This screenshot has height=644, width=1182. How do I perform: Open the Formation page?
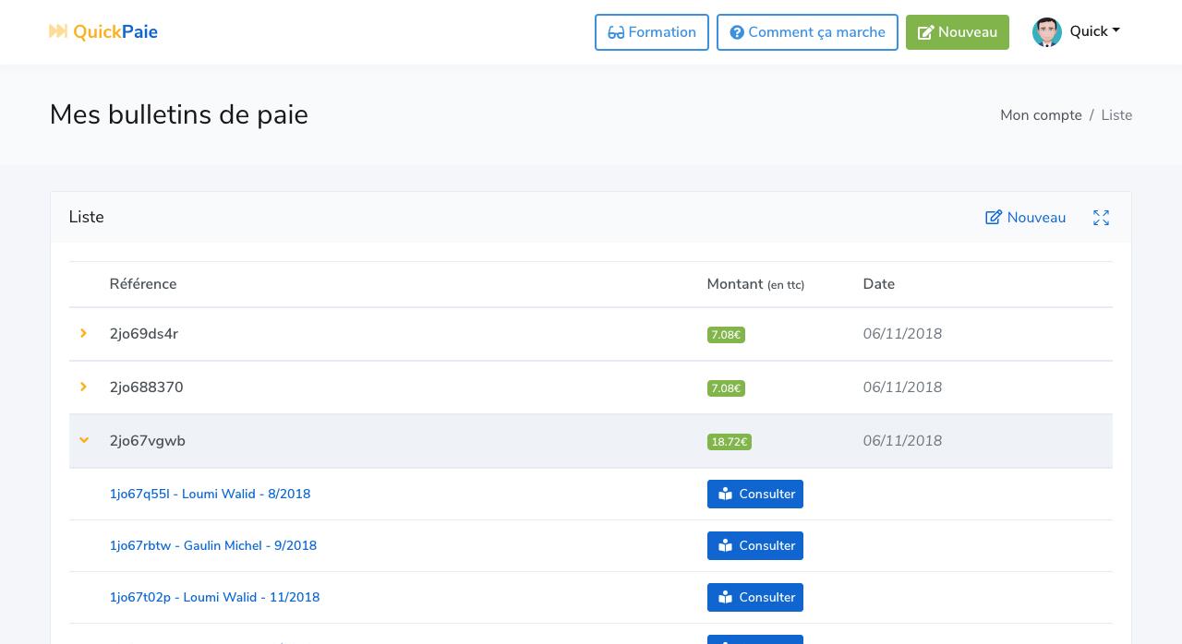coord(652,32)
